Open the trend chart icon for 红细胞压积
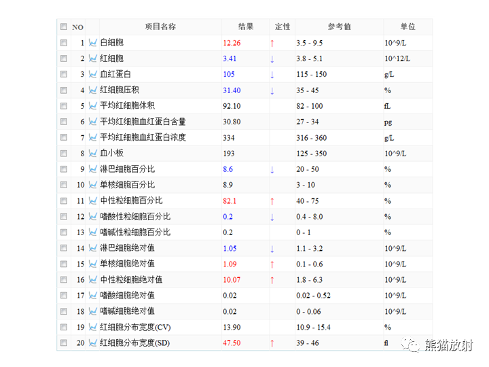 tap(92, 90)
